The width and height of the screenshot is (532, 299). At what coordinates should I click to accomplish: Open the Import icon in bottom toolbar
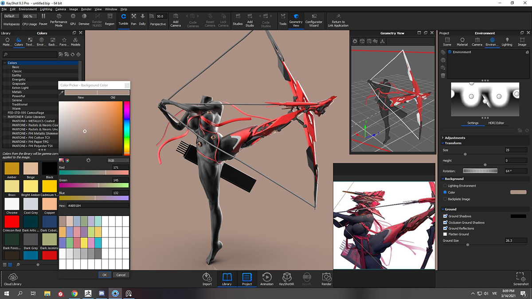(207, 278)
